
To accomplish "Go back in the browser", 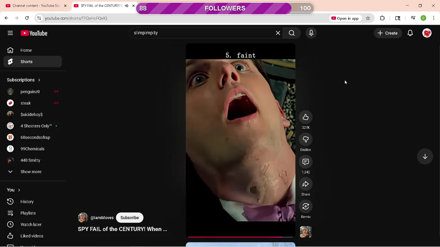I will 6,18.
